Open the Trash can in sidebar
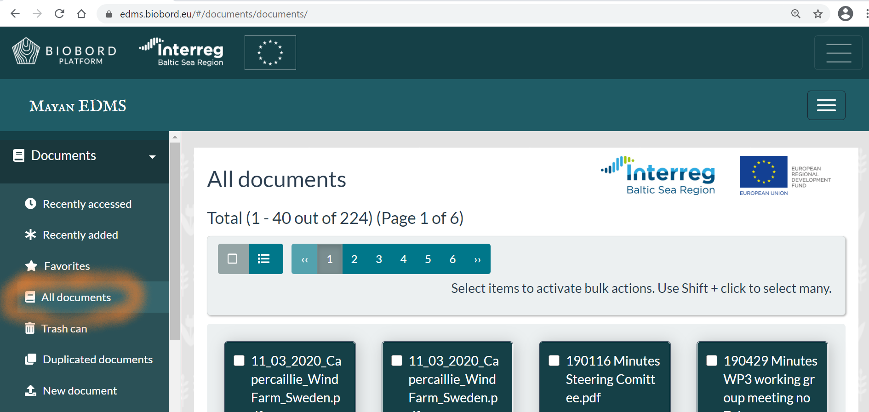 point(64,328)
